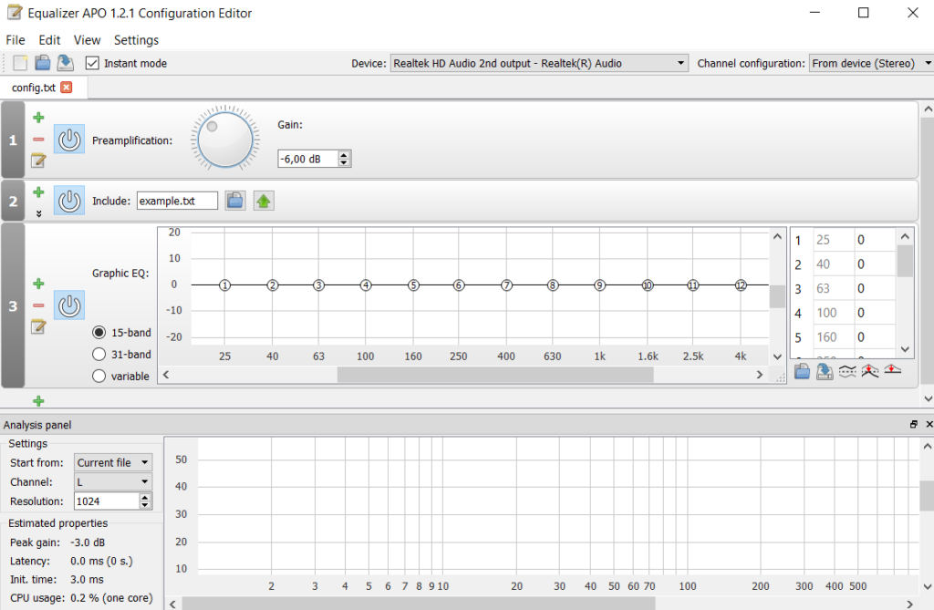Browse for include file with folder icon
The height and width of the screenshot is (610, 934).
(x=235, y=201)
